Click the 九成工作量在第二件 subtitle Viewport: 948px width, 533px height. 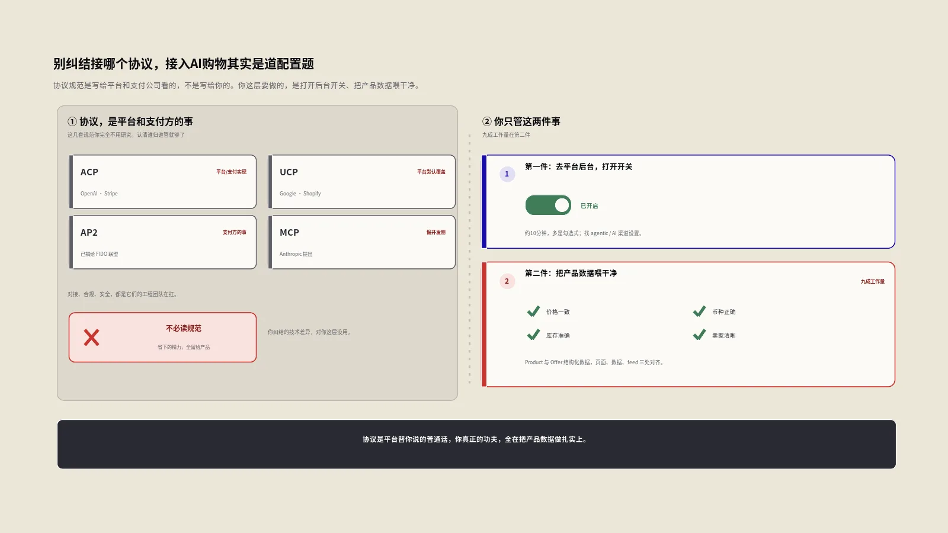[x=506, y=135]
